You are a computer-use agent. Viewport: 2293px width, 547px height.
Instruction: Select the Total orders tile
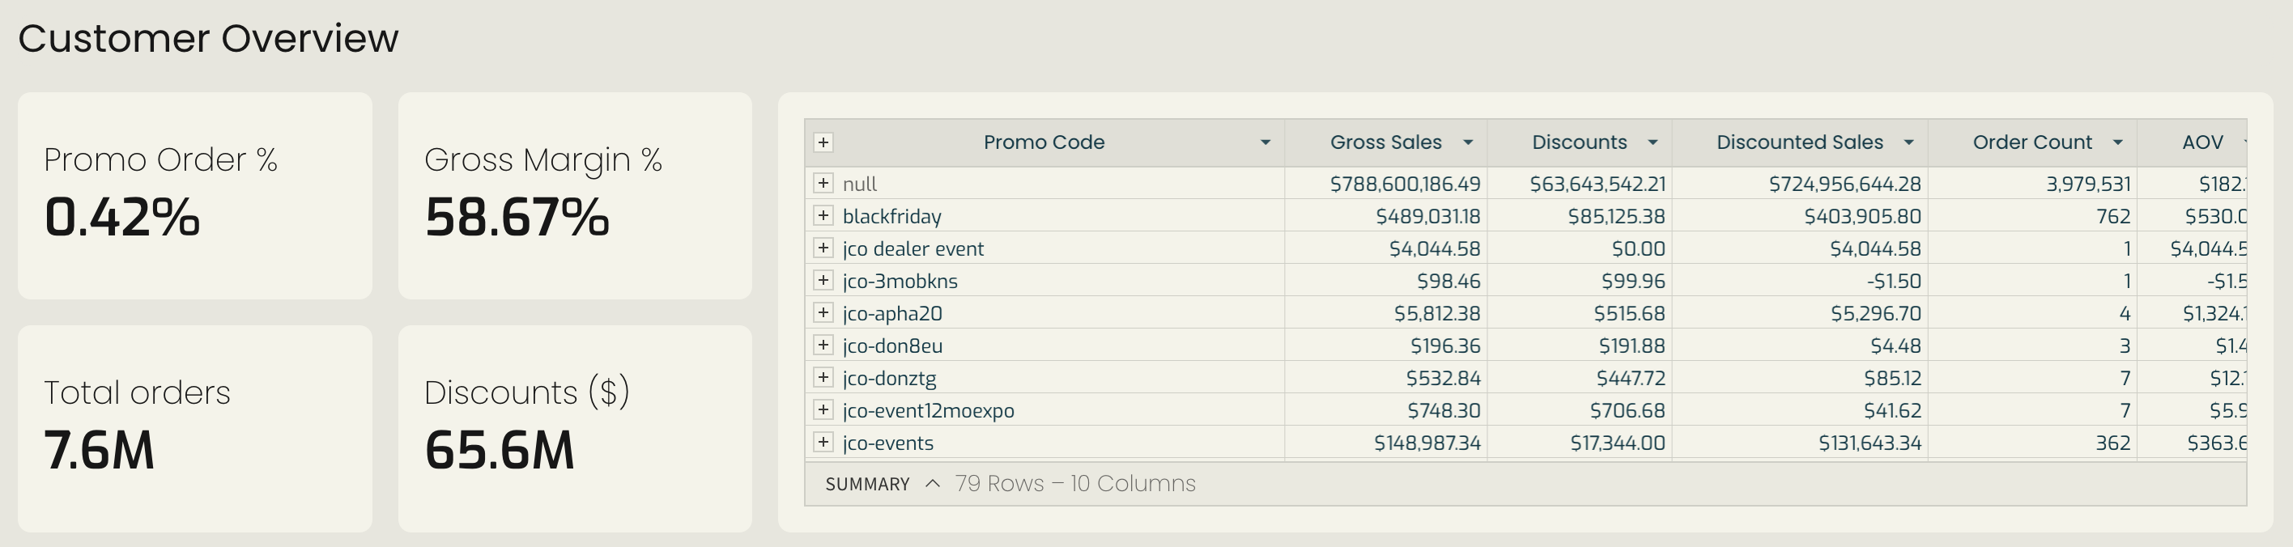(195, 429)
